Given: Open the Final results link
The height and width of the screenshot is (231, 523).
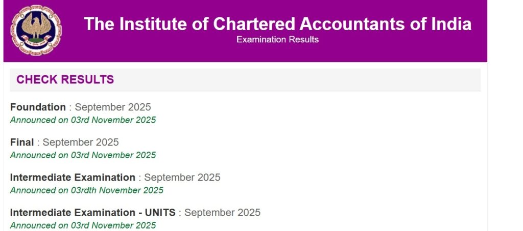Looking at the screenshot, I should (22, 142).
